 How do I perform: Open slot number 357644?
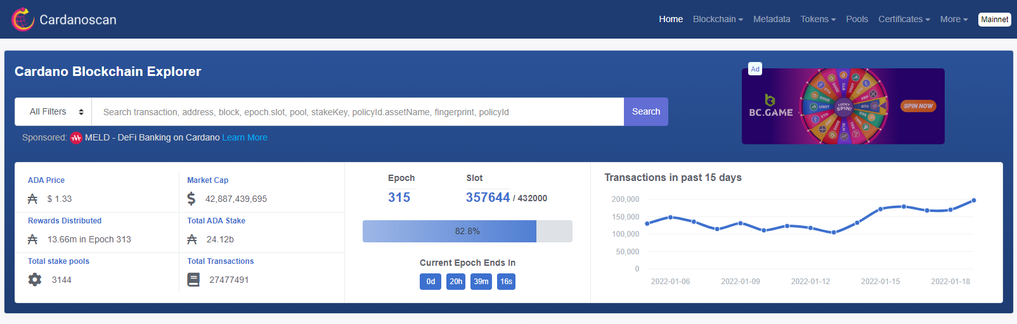pos(488,197)
